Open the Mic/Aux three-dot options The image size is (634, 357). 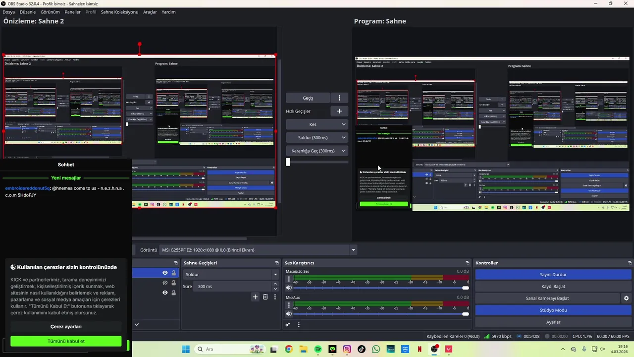[x=289, y=305]
